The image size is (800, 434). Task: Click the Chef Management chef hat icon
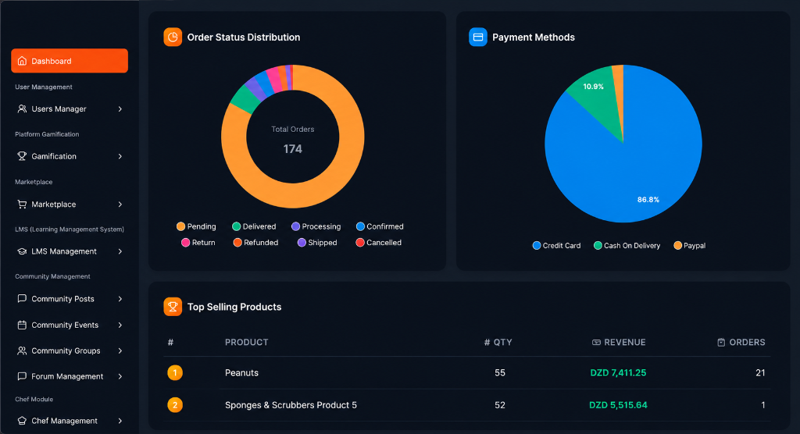(x=22, y=421)
